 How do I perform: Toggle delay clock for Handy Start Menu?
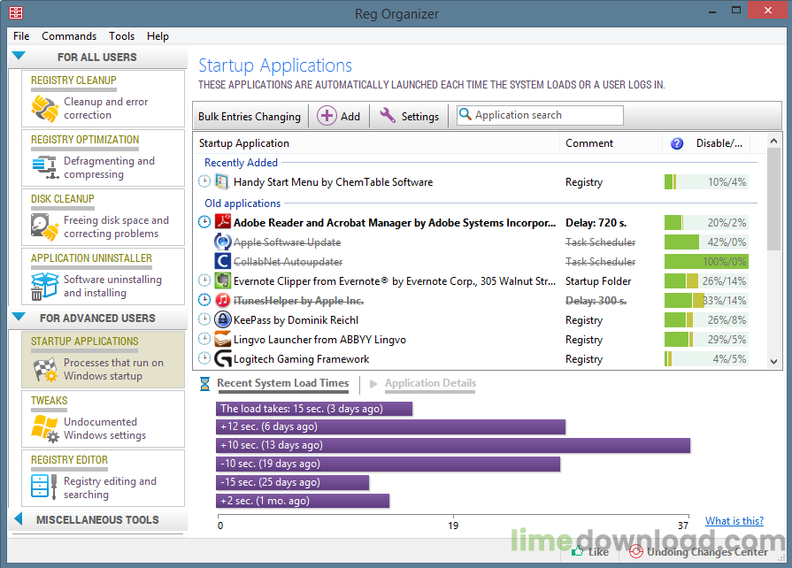click(205, 182)
